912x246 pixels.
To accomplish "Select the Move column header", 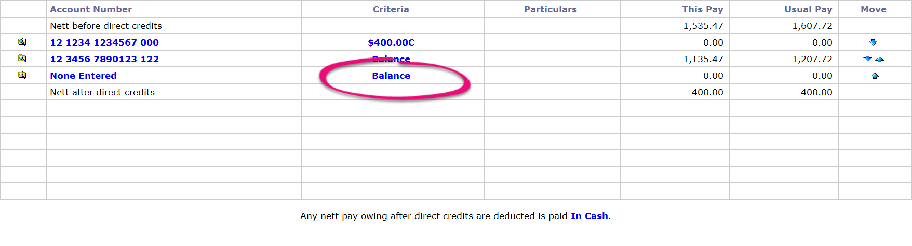I will click(874, 9).
